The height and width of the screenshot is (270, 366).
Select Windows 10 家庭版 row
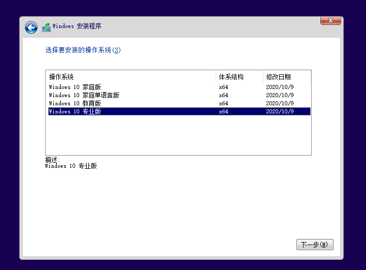179,87
